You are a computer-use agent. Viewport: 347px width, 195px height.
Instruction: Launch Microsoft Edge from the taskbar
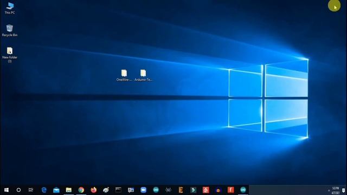[44, 190]
